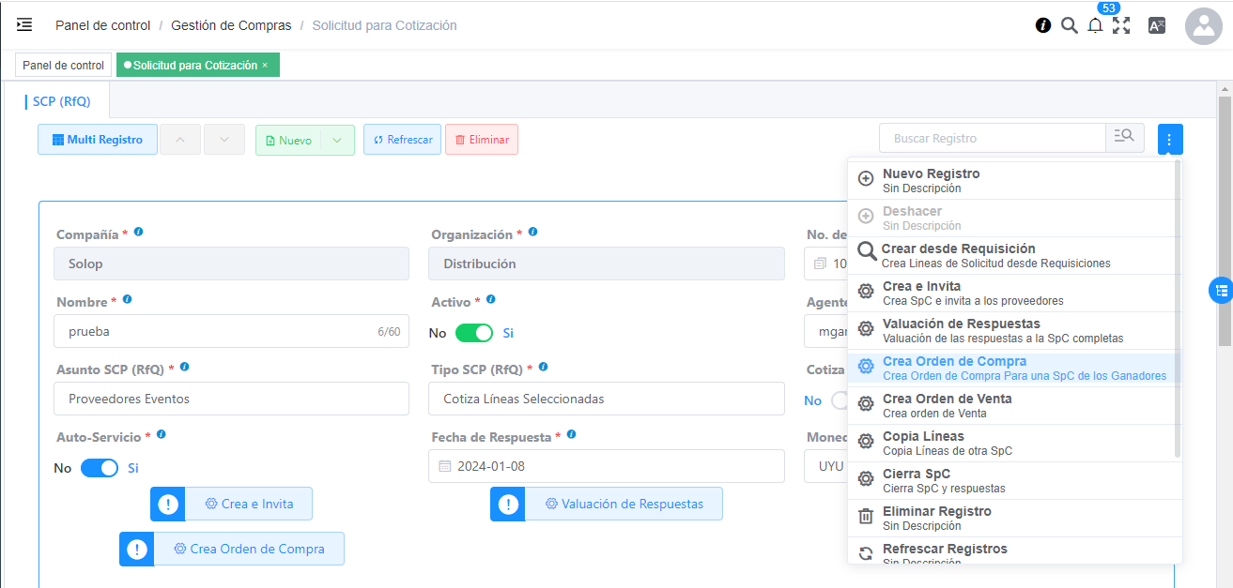Open notifications bell with 53 badge

(1095, 25)
